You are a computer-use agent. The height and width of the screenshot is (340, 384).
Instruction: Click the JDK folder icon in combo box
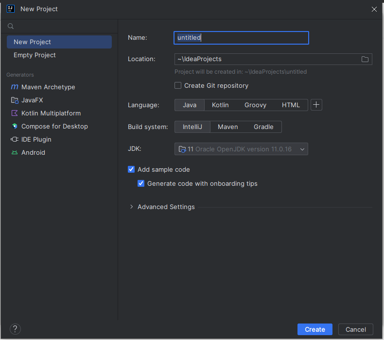(x=182, y=149)
